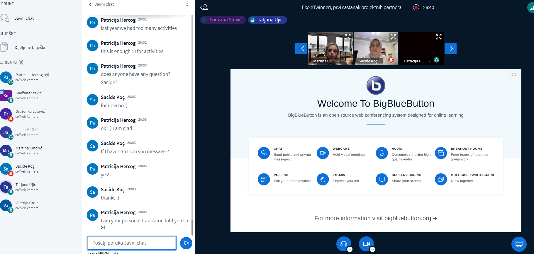This screenshot has height=254, width=534.
Task: Click Martina Ci... webcam thumbnail
Action: (x=330, y=49)
